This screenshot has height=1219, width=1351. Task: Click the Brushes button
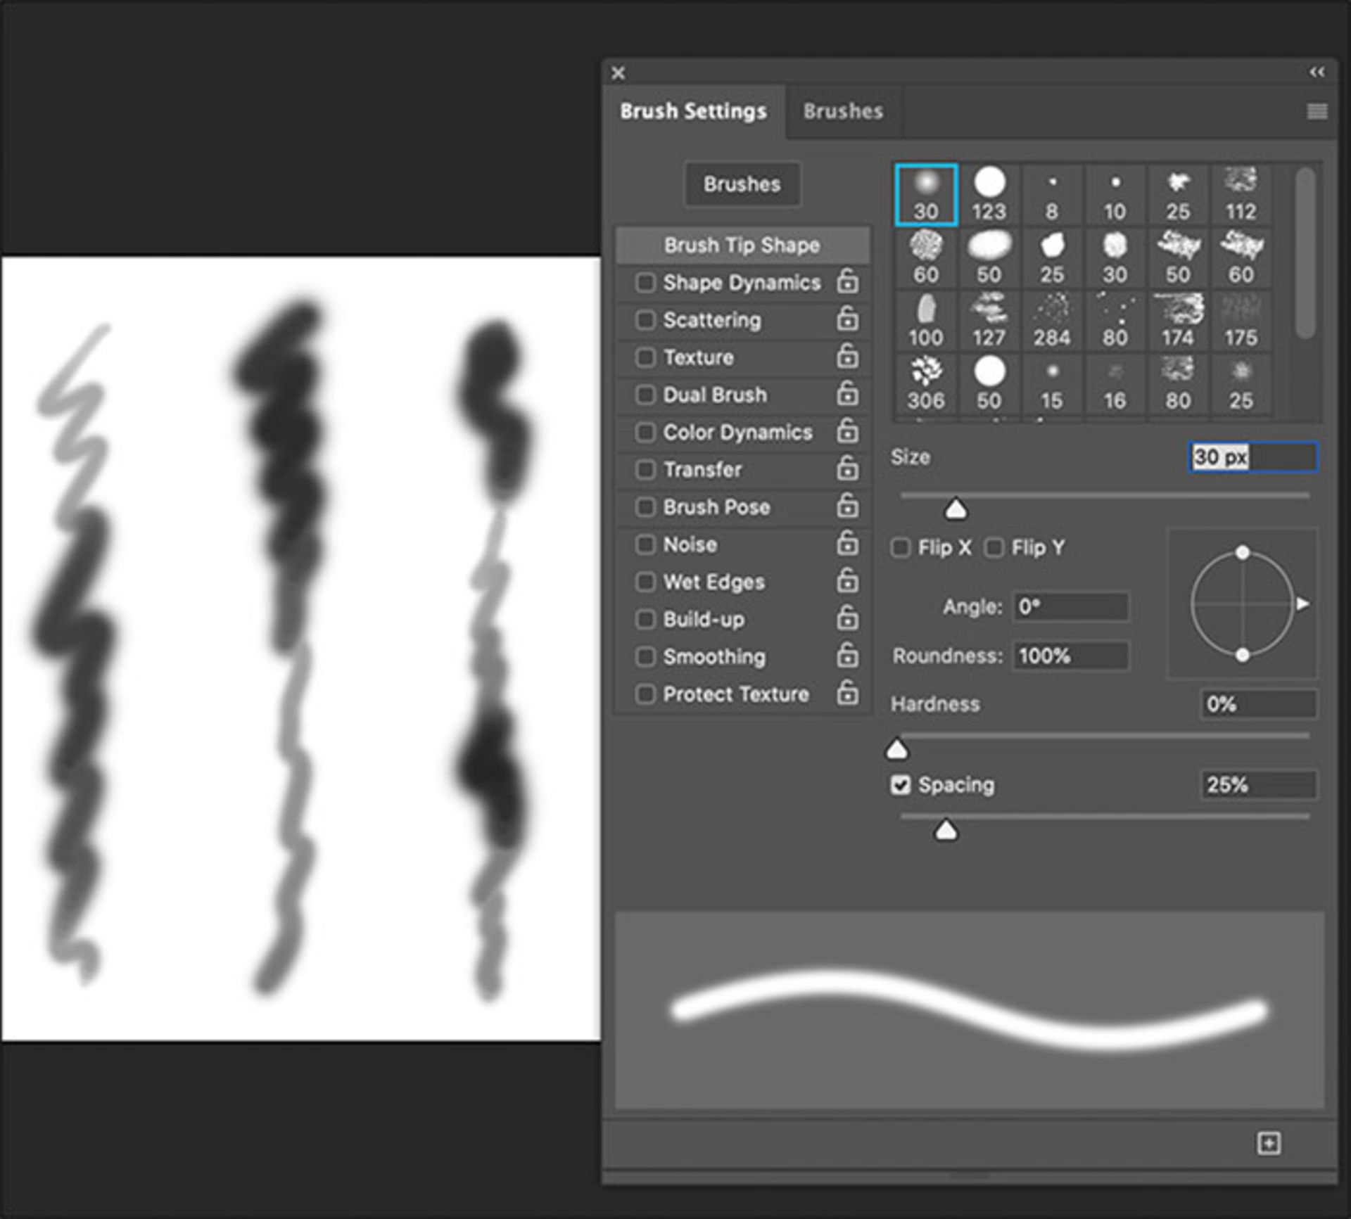coord(742,184)
